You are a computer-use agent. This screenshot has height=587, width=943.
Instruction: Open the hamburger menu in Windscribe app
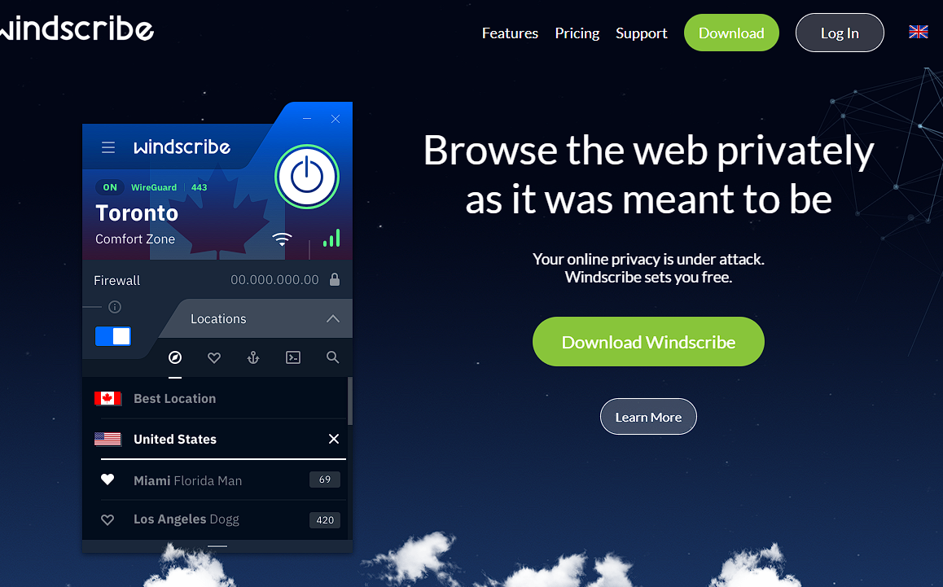[108, 147]
